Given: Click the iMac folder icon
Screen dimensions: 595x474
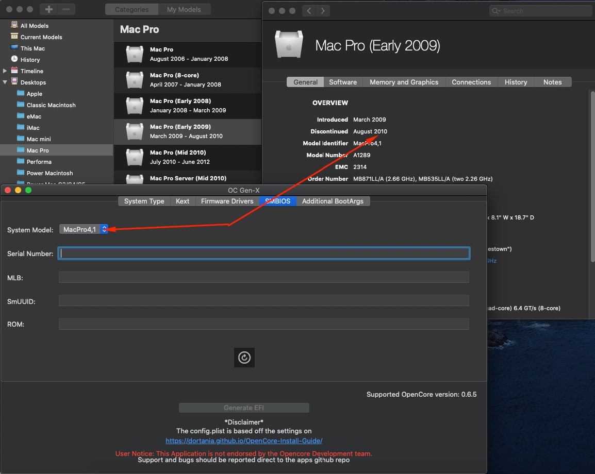Looking at the screenshot, I should click(21, 127).
